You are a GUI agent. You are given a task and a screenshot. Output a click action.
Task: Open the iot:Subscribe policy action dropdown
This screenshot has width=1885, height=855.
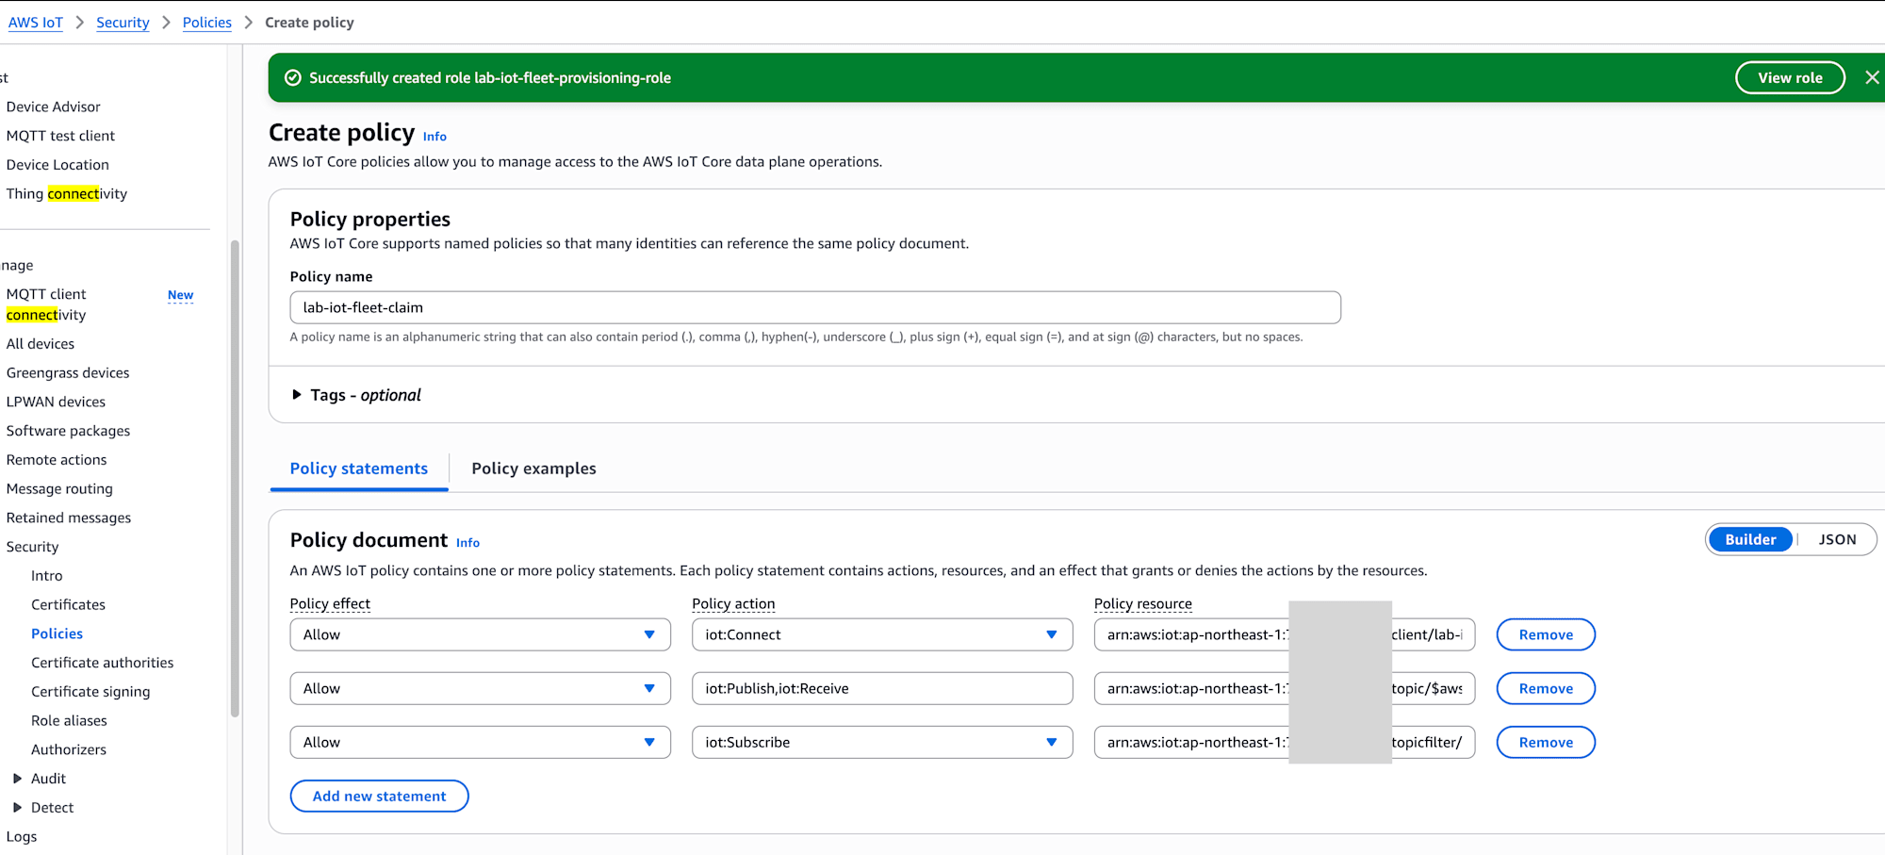click(882, 742)
